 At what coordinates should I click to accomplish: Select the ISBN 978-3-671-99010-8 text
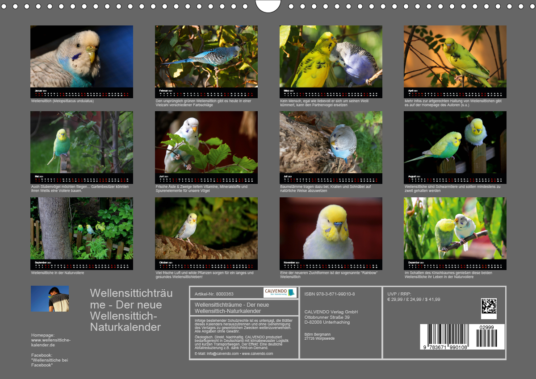point(330,294)
